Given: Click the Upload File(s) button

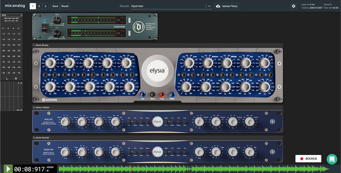Looking at the screenshot, I should click(x=226, y=6).
